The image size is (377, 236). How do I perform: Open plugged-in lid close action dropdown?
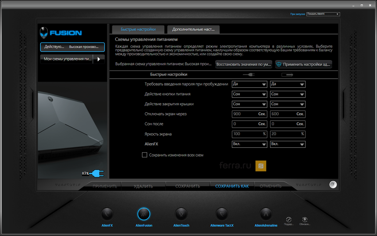coord(249,104)
